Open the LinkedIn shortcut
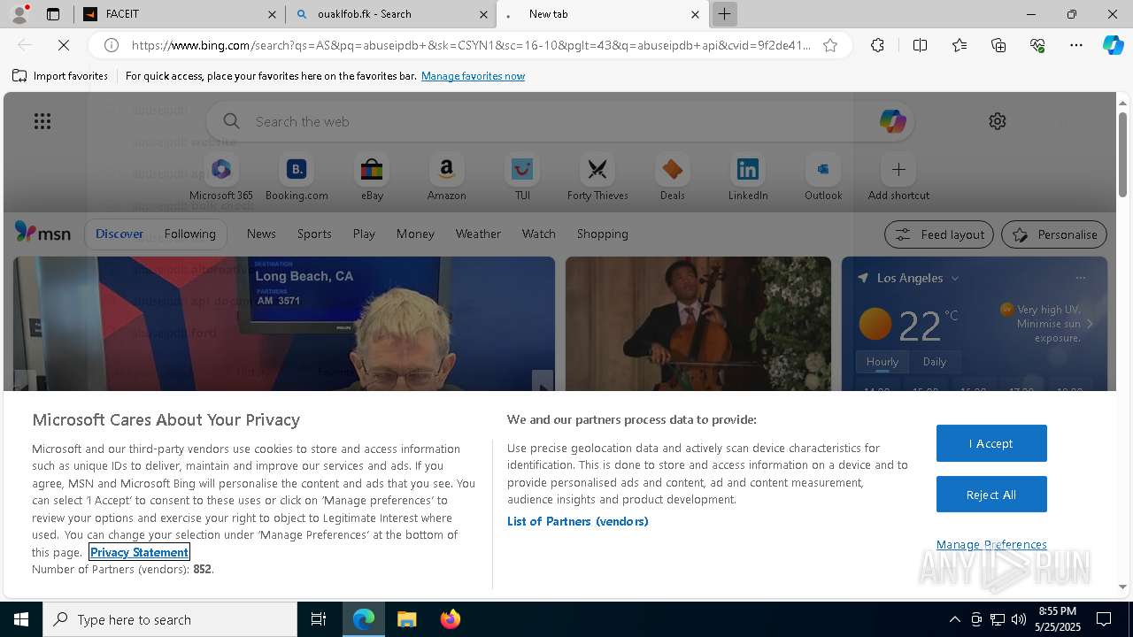Image resolution: width=1133 pixels, height=637 pixels. (748, 178)
